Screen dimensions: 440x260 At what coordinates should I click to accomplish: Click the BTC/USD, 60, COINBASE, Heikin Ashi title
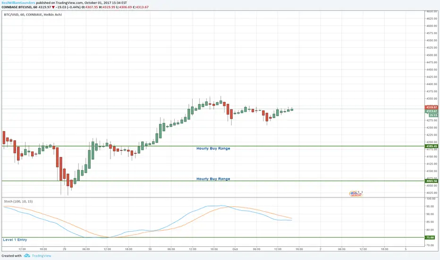pos(33,15)
